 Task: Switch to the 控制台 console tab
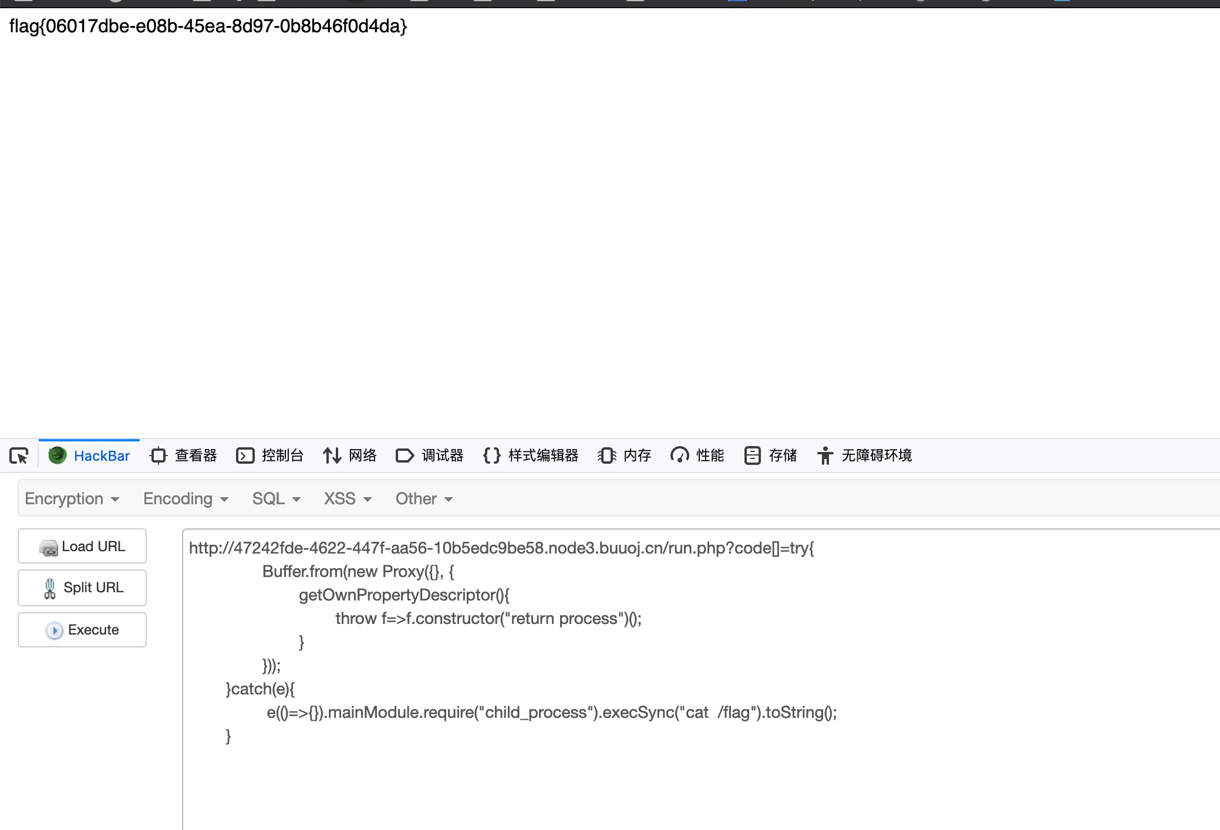pos(269,456)
